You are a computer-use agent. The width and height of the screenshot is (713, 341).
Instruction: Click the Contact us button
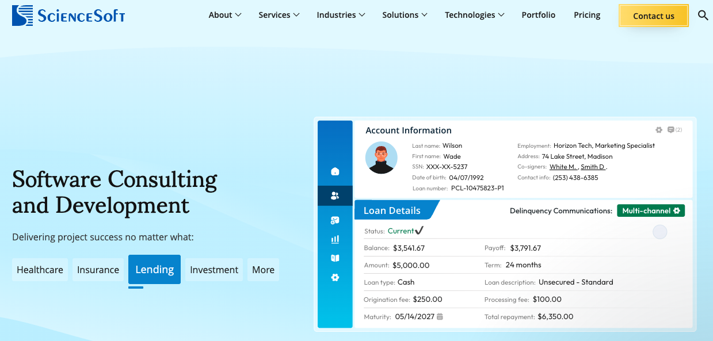[653, 16]
